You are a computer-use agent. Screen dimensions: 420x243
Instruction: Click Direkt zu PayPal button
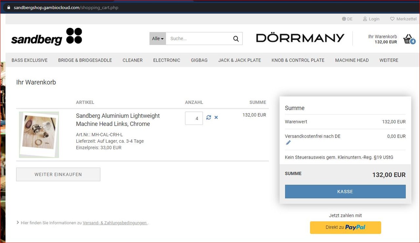point(346,227)
